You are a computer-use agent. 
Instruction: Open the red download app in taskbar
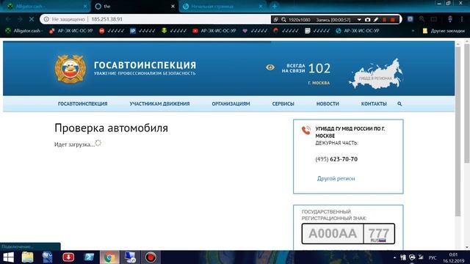point(68,257)
